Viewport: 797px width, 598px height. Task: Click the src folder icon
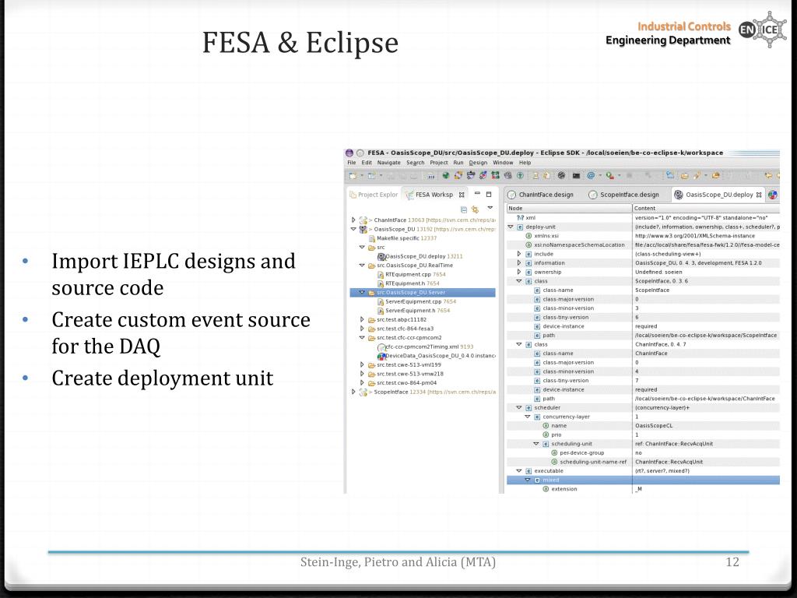tap(371, 247)
